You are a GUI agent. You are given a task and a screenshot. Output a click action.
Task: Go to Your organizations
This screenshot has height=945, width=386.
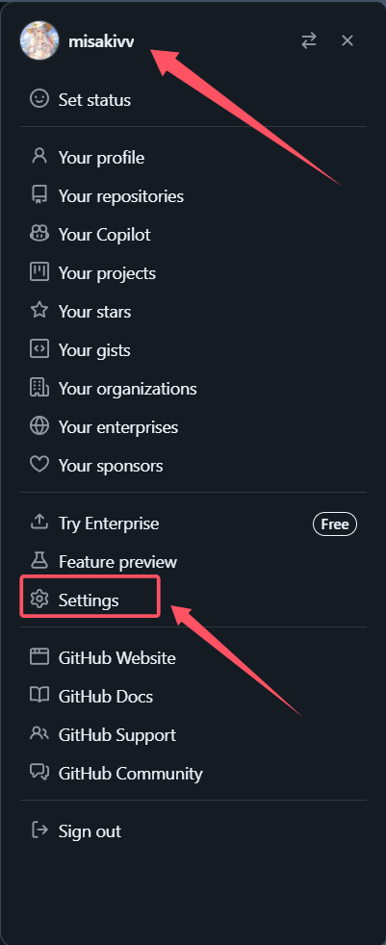tap(193, 389)
